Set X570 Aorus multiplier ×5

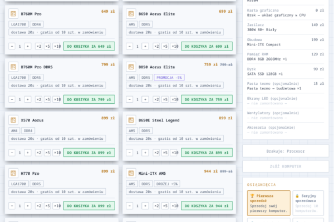47,153
